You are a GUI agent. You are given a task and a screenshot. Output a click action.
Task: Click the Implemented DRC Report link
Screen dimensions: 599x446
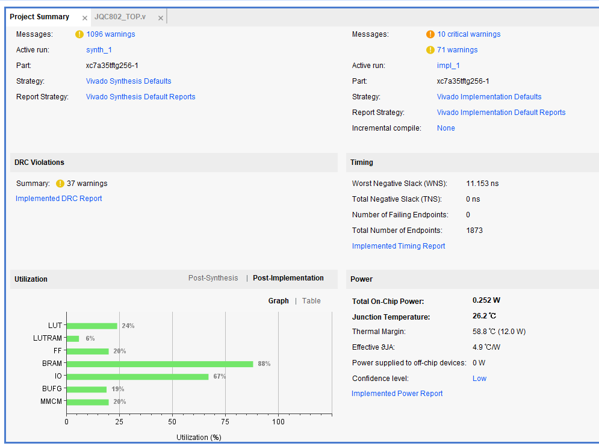click(x=59, y=199)
